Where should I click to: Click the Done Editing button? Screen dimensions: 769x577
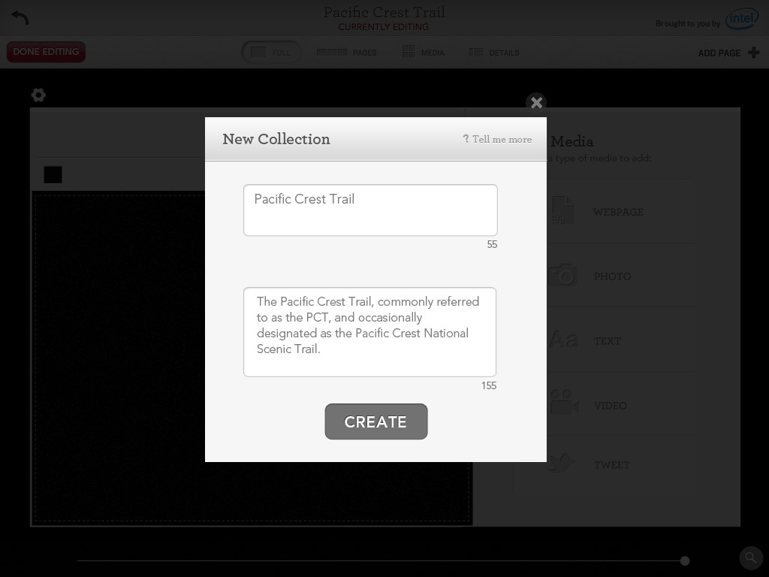point(46,52)
